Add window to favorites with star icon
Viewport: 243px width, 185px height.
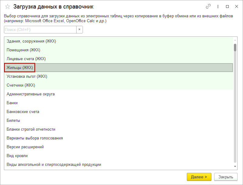[7, 7]
